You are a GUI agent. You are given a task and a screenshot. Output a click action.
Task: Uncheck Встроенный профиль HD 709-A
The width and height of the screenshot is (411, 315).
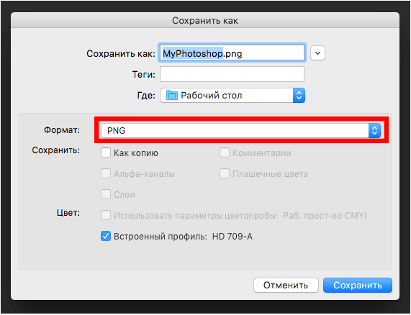click(x=106, y=236)
